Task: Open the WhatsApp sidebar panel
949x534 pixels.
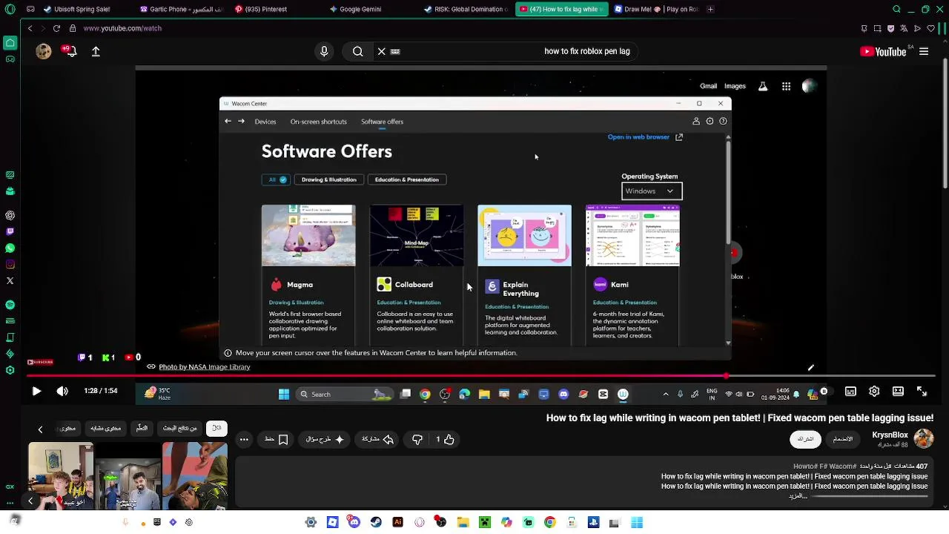Action: (x=10, y=248)
